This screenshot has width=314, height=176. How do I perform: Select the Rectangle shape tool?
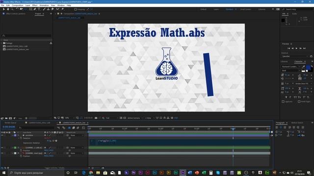[x=30, y=9]
